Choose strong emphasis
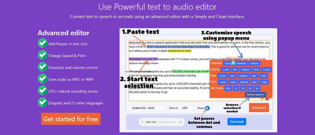 (228, 63)
